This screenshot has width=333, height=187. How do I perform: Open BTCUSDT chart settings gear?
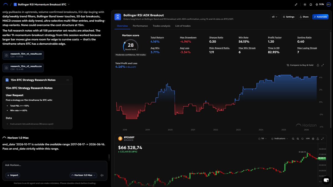point(313,139)
